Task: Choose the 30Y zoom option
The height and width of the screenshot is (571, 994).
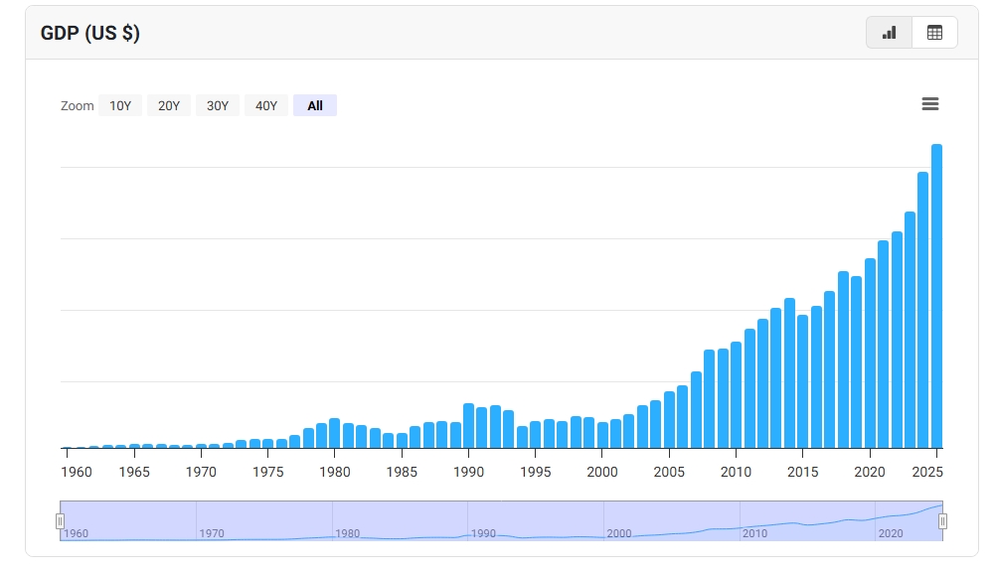Action: (x=218, y=105)
